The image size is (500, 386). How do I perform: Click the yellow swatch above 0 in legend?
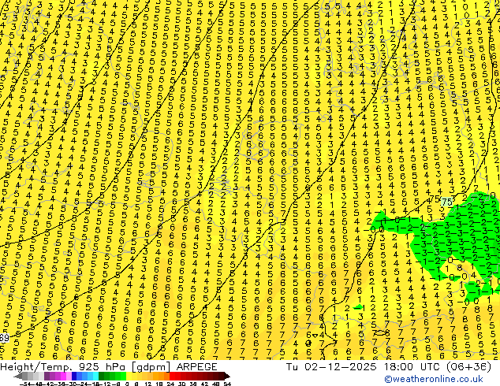click(129, 376)
